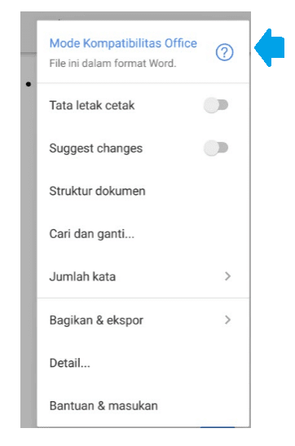Screen dimensions: 295x446
Task: Select the Bagikan & ekspor label
Action: click(96, 320)
